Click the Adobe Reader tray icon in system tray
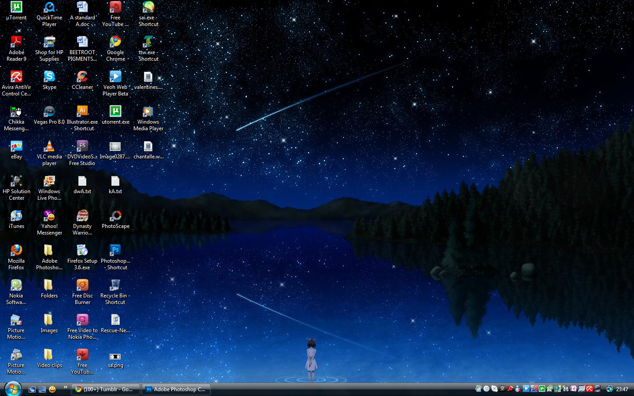This screenshot has width=634, height=396. [x=510, y=389]
